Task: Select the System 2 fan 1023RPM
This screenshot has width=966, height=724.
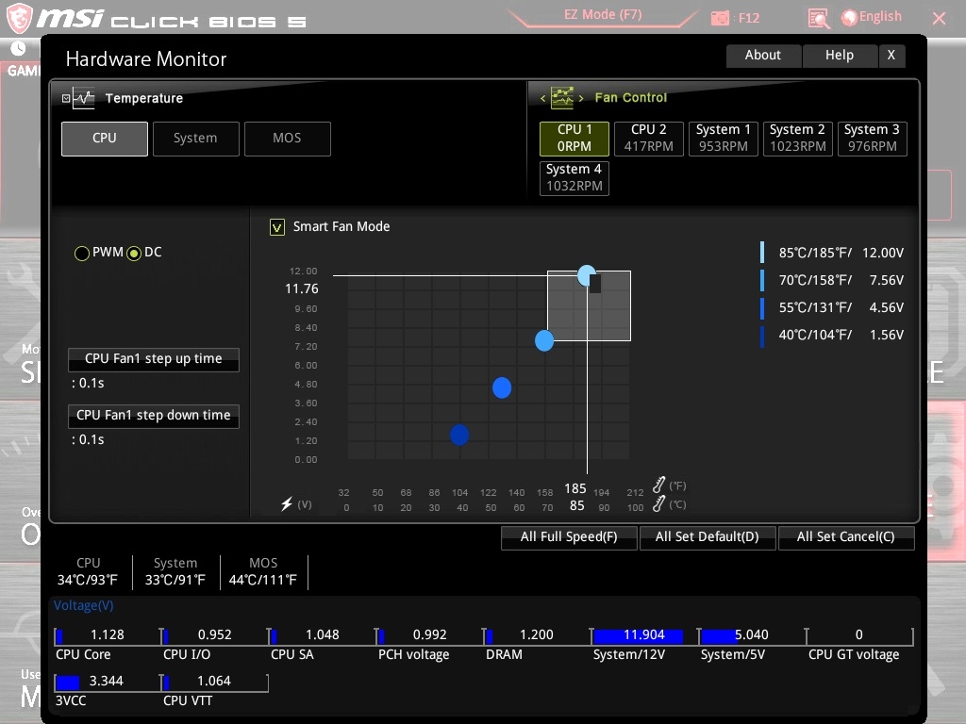Action: pos(798,139)
